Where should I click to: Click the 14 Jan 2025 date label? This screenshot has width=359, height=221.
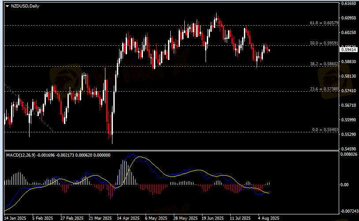point(15,218)
